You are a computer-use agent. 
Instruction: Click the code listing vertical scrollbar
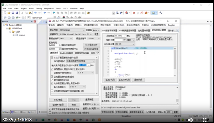point(175,62)
